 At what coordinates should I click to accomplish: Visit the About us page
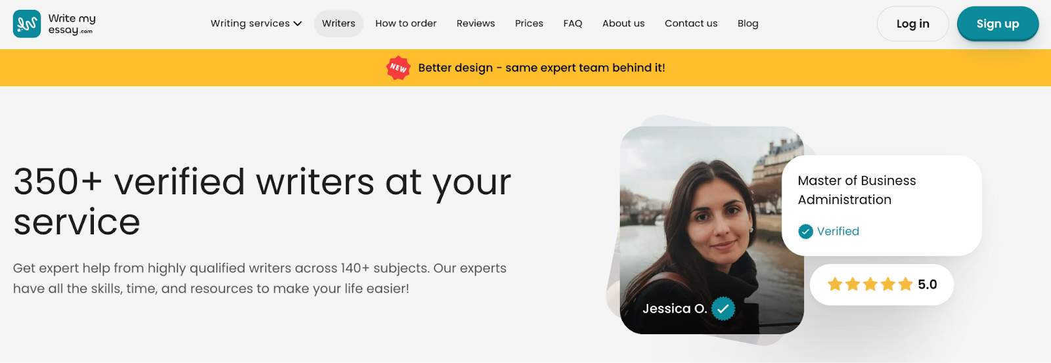(623, 24)
